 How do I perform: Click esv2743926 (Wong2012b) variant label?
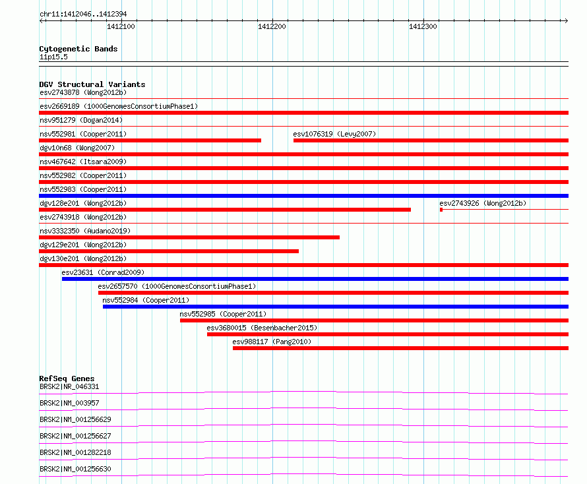(x=483, y=203)
